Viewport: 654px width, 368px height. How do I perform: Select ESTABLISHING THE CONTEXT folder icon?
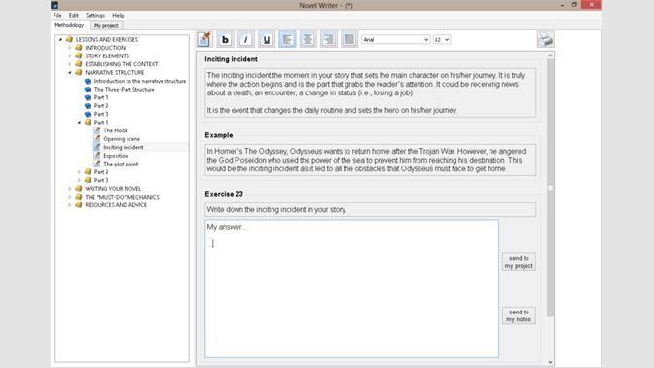point(79,64)
